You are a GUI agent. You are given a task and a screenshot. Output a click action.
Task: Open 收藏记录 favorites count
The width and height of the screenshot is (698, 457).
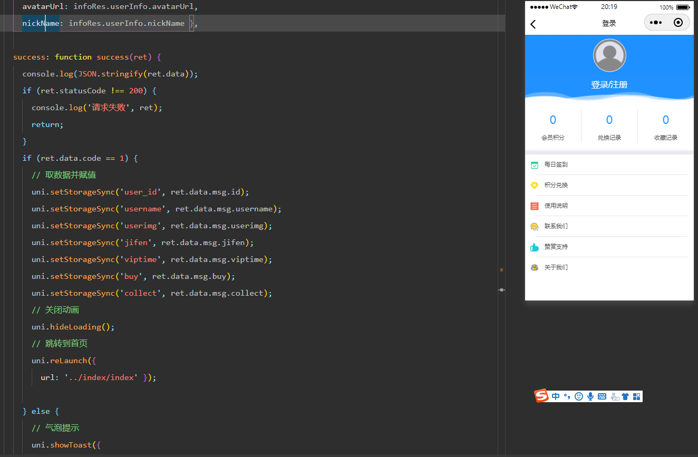pos(666,127)
